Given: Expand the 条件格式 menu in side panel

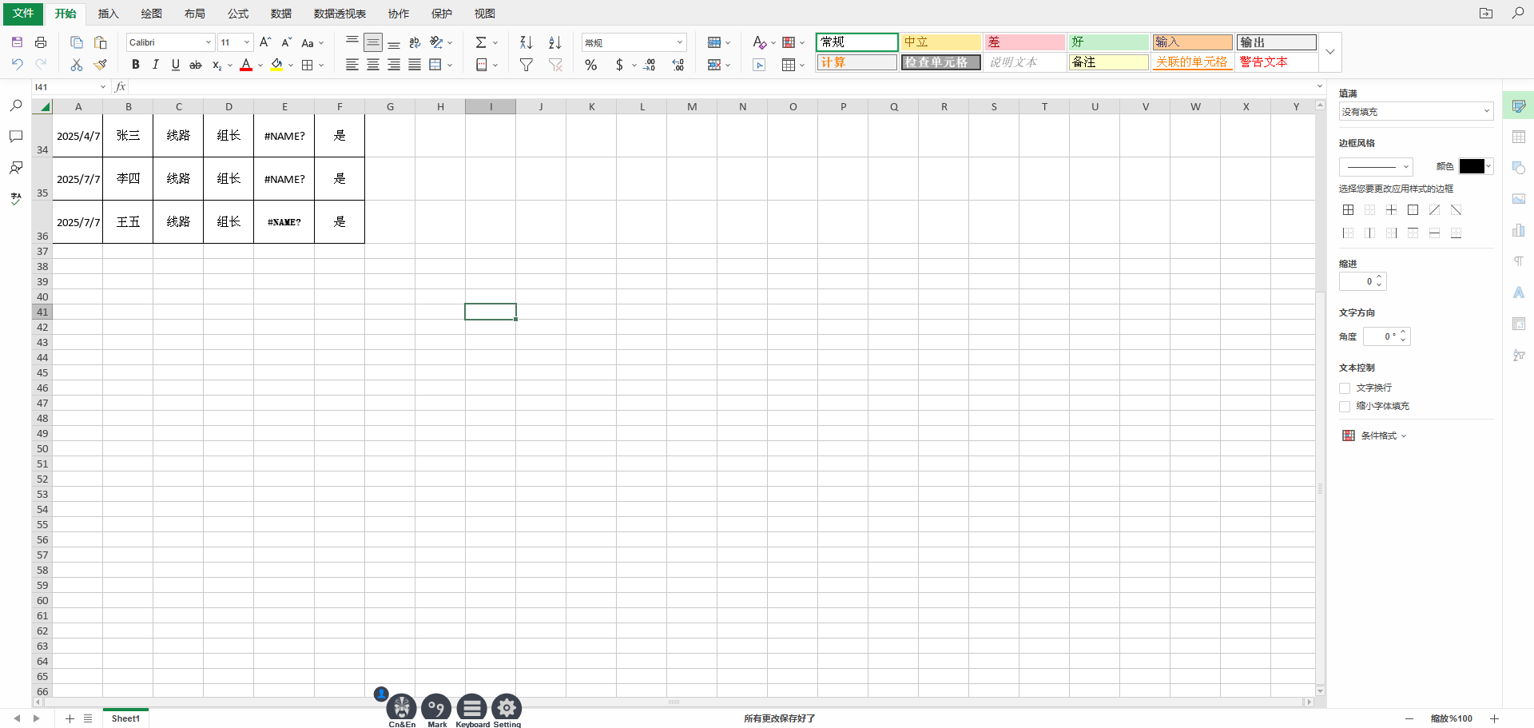Looking at the screenshot, I should click(x=1374, y=436).
